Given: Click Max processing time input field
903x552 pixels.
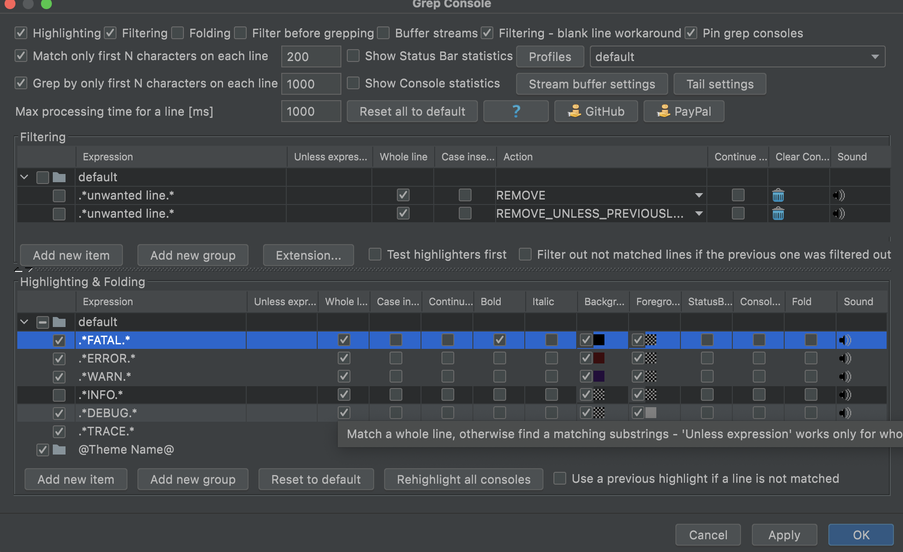Looking at the screenshot, I should 311,112.
